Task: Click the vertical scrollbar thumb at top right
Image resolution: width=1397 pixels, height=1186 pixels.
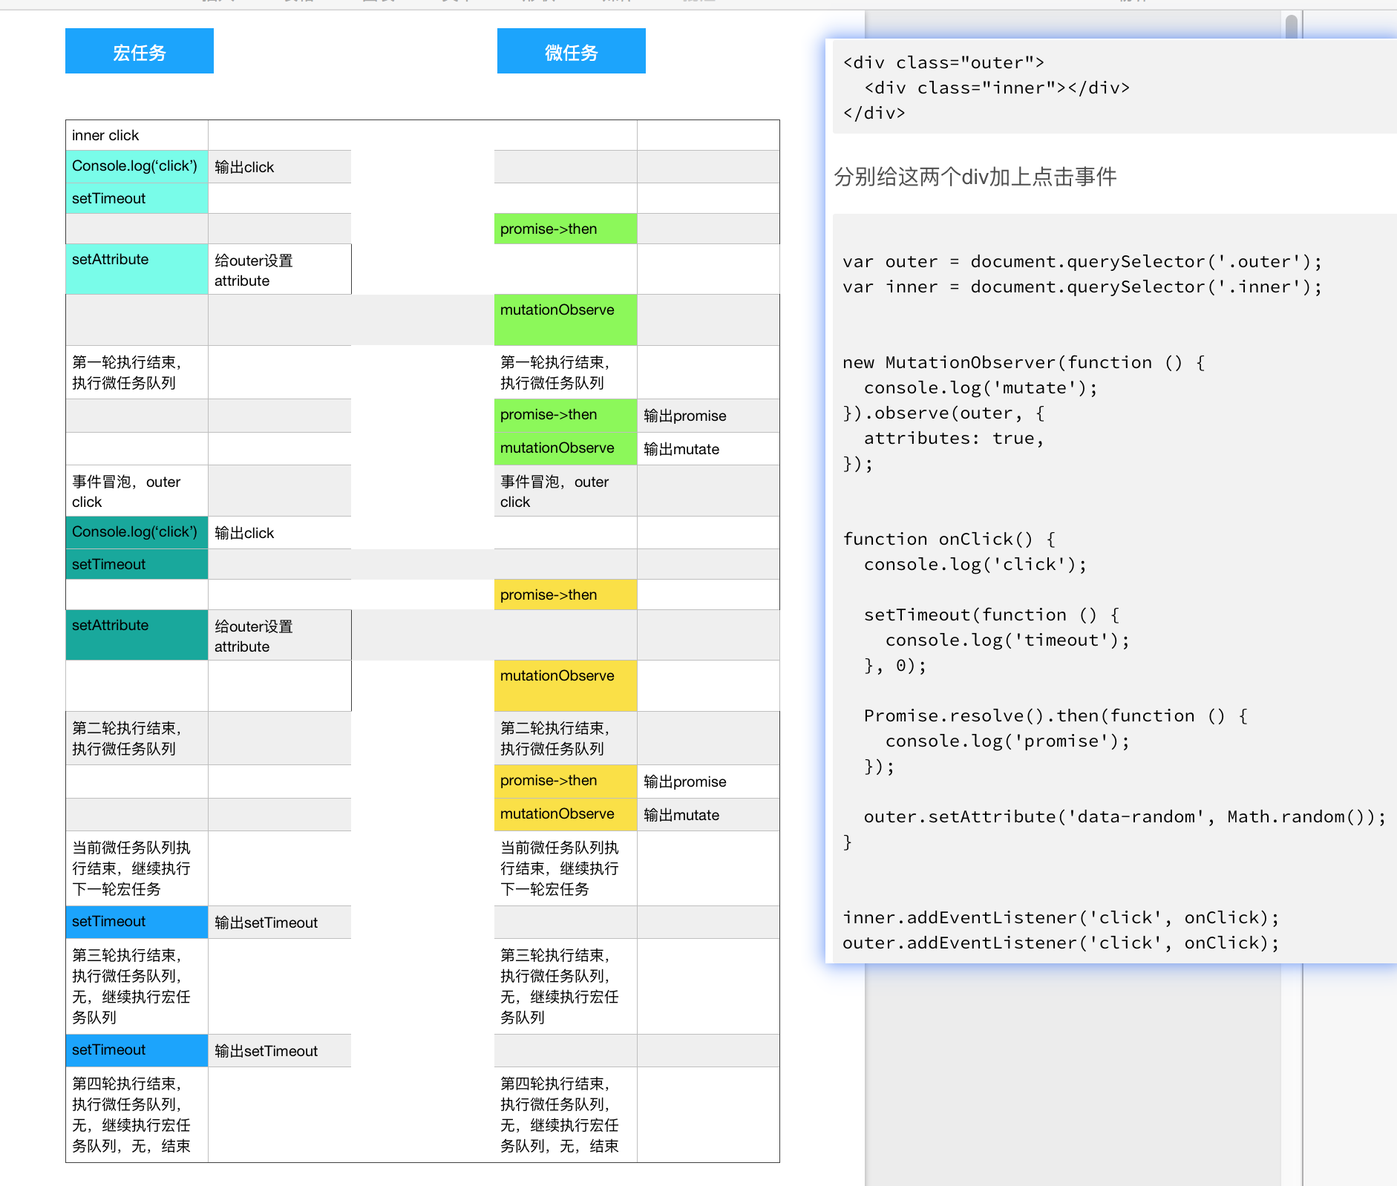Action: coord(1292,27)
